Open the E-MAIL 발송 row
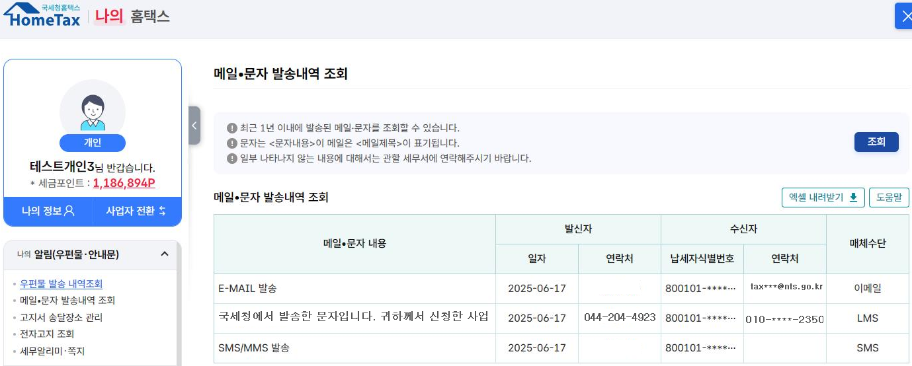Screen dimensions: 912x366 [247, 288]
